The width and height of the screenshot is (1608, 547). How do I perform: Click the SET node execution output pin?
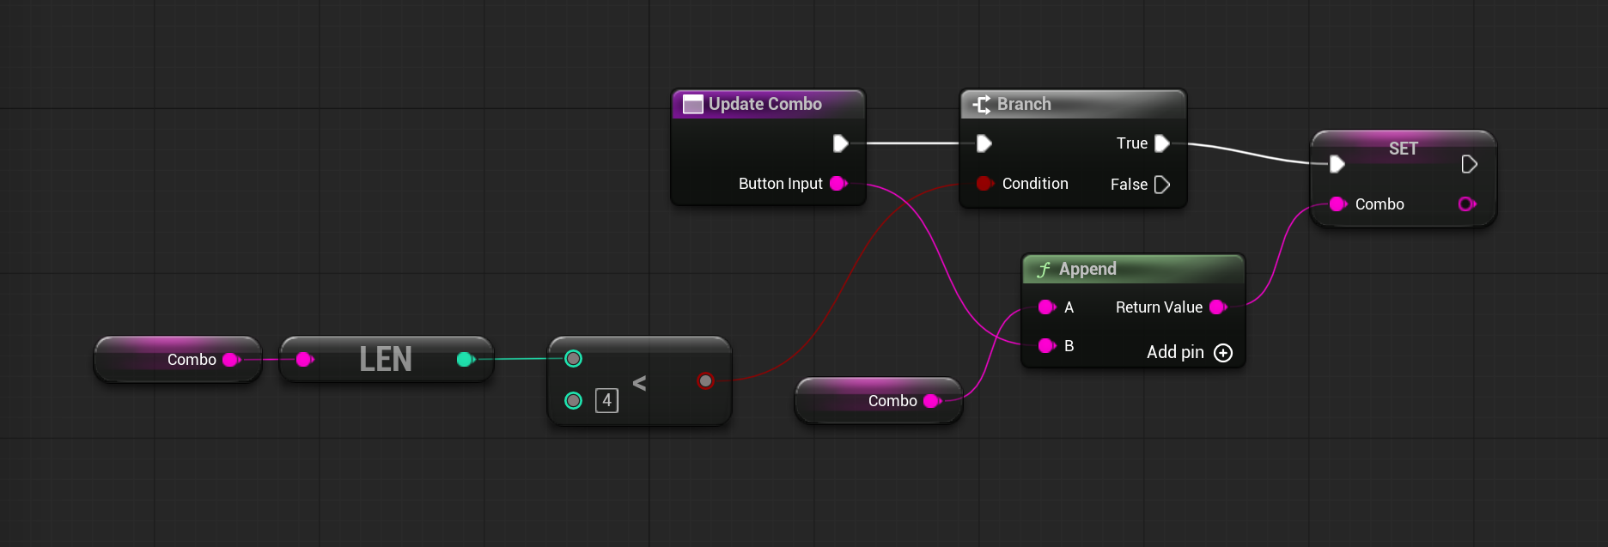pyautogui.click(x=1469, y=164)
